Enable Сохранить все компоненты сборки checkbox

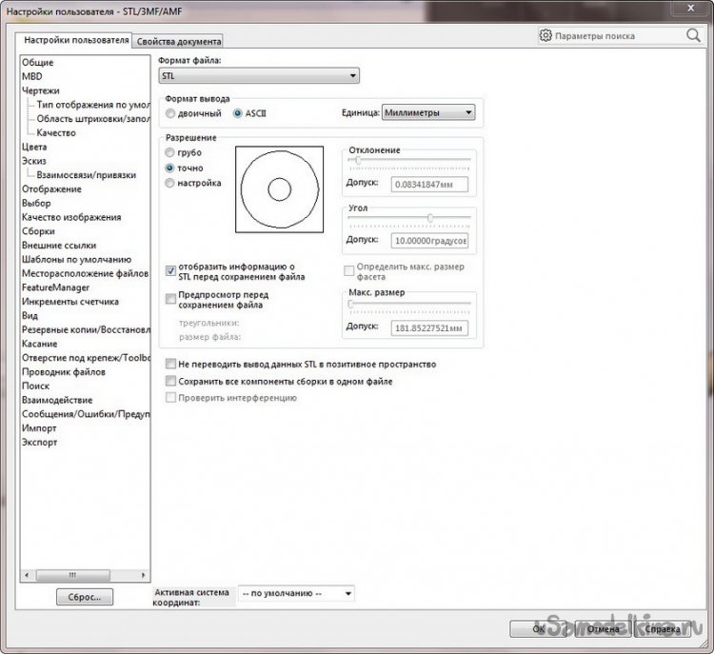coord(170,381)
